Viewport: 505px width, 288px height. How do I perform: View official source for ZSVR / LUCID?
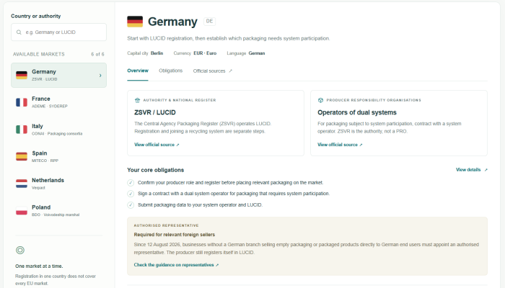point(157,145)
